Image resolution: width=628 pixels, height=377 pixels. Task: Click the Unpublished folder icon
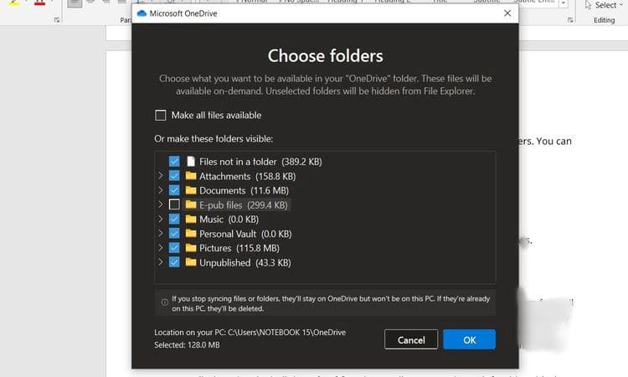(191, 262)
